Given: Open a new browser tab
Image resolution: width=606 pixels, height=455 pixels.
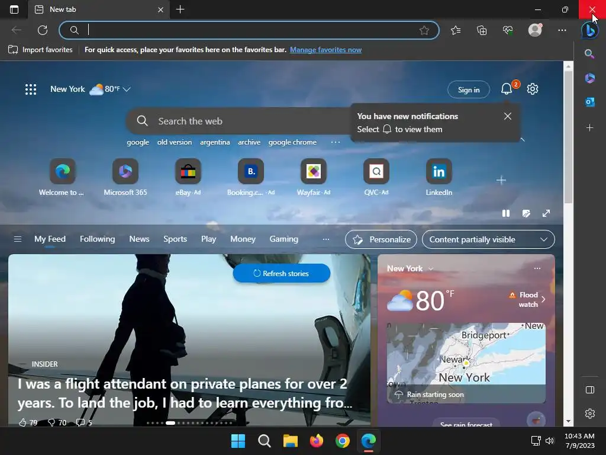Looking at the screenshot, I should coord(180,9).
